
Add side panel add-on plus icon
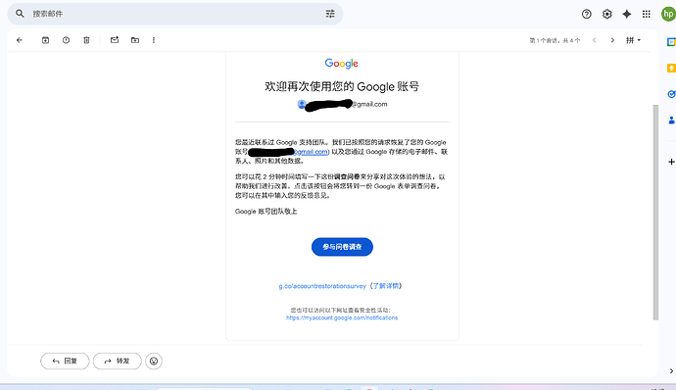[x=671, y=162]
